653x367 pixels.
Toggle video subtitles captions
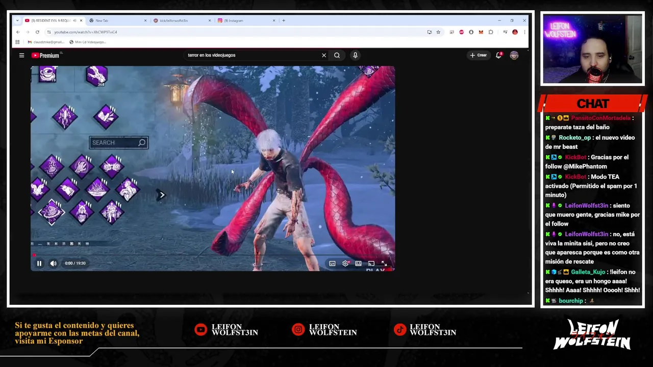(x=332, y=264)
